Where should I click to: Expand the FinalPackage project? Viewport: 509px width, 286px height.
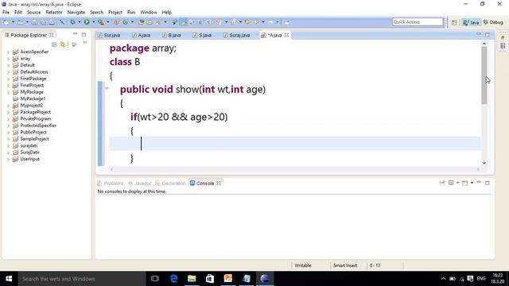[9, 79]
